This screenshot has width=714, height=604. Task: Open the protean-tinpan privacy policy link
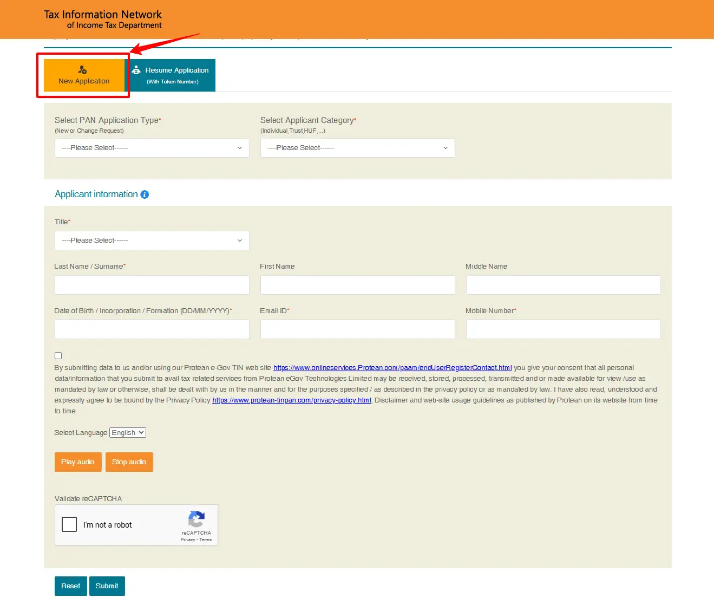(x=291, y=400)
